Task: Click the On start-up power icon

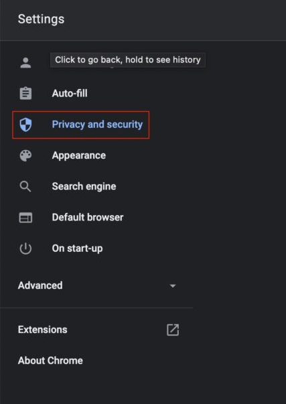Action: click(25, 249)
